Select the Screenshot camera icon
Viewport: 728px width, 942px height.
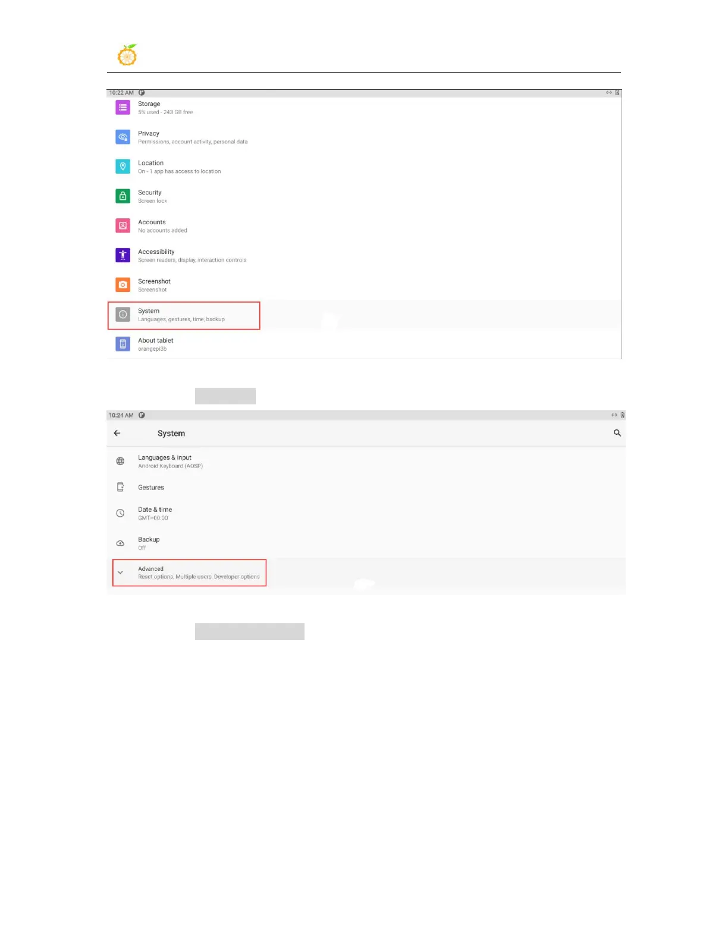[123, 285]
